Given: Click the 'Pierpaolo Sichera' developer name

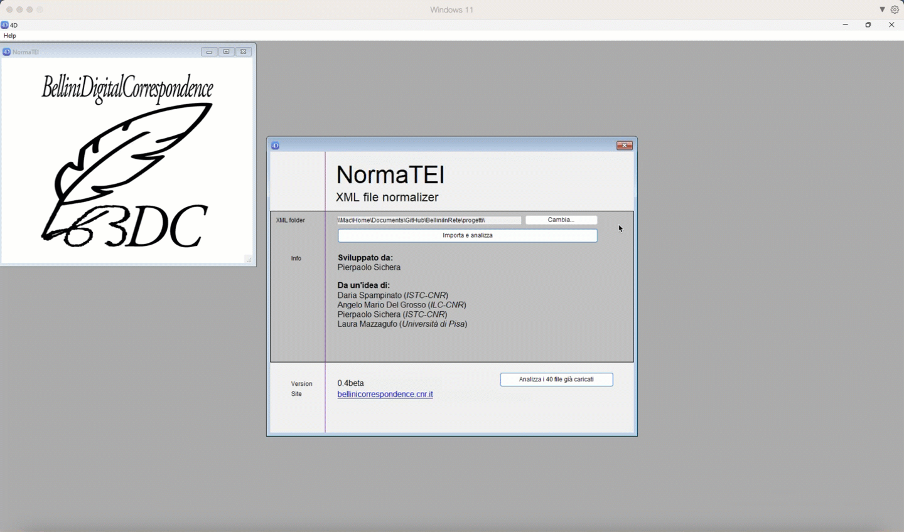Looking at the screenshot, I should (x=369, y=267).
